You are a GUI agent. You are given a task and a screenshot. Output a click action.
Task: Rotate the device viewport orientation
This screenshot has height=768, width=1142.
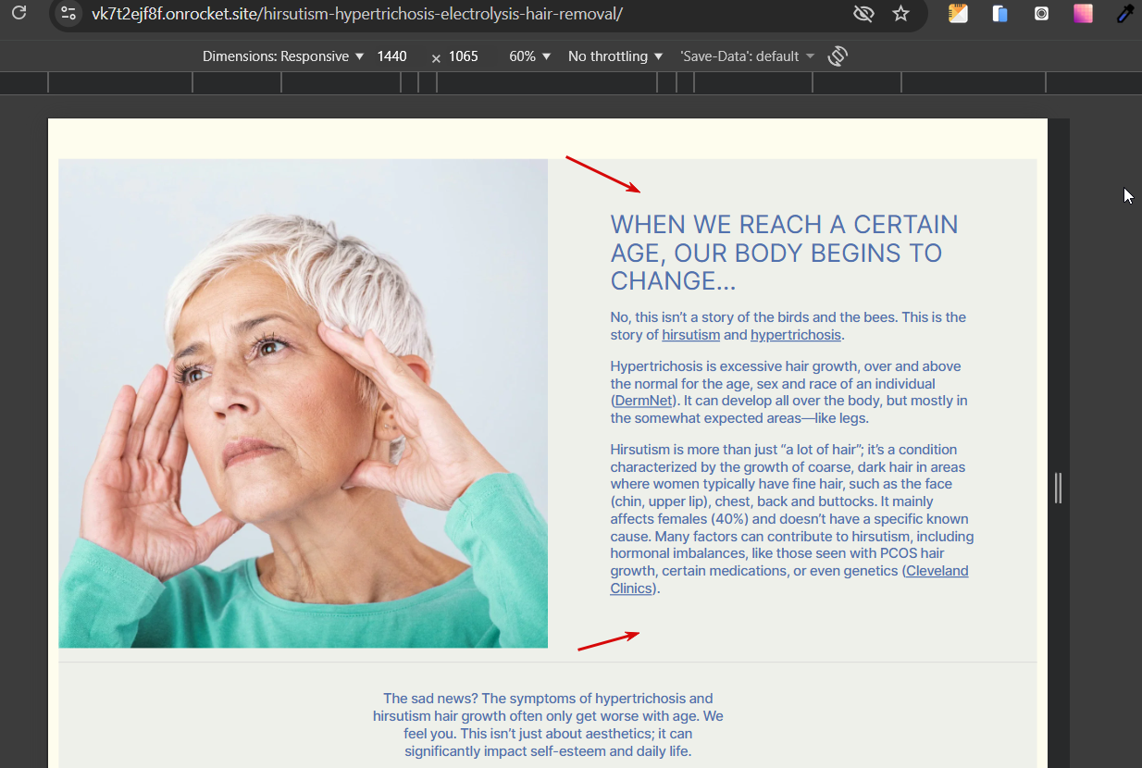[x=838, y=56]
